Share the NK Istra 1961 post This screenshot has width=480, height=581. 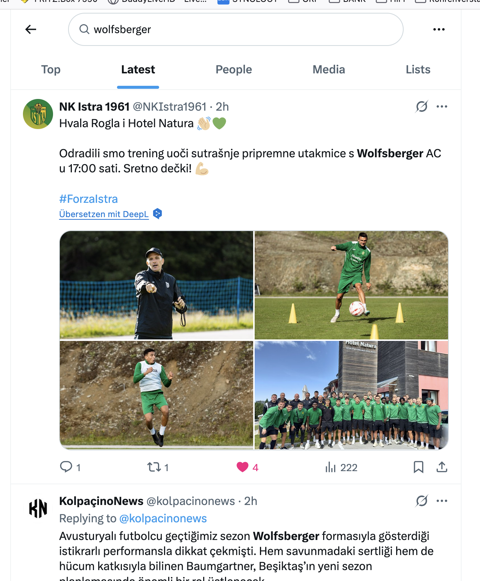pyautogui.click(x=442, y=467)
